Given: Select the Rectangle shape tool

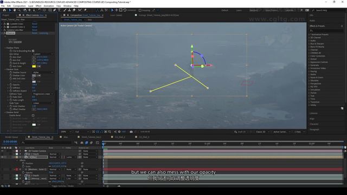Looking at the screenshot, I should 50,10.
